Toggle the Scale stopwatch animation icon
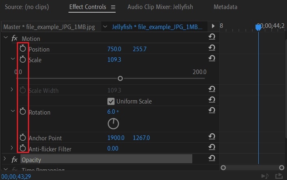The height and width of the screenshot is (180, 287). click(23, 60)
